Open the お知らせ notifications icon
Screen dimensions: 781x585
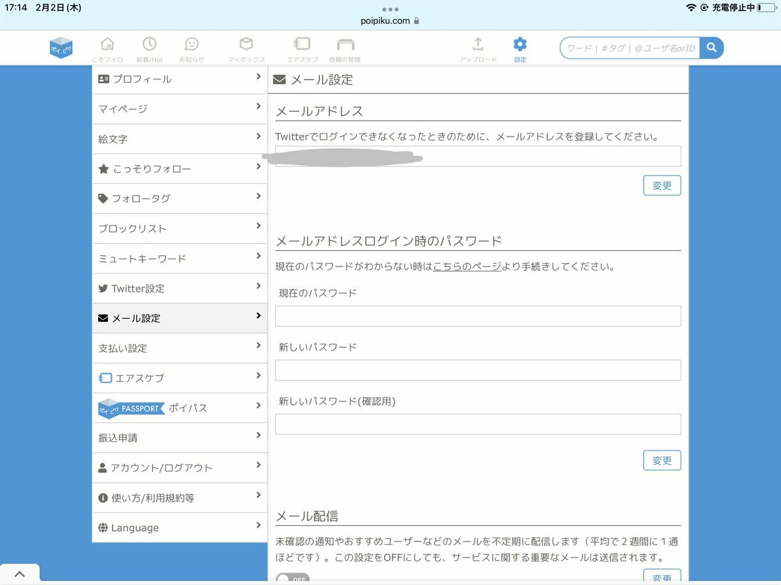pyautogui.click(x=191, y=44)
